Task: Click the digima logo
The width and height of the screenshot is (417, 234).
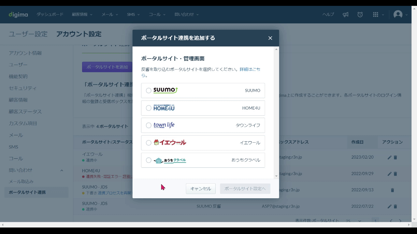Action: (x=18, y=14)
